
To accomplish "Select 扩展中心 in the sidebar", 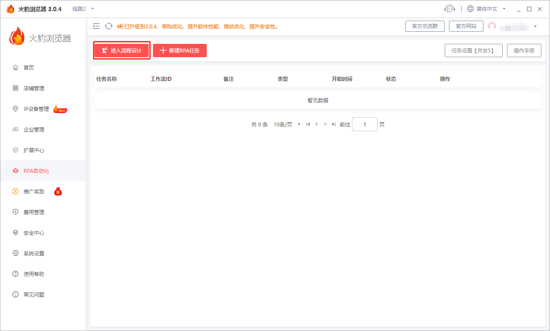I will pos(34,150).
